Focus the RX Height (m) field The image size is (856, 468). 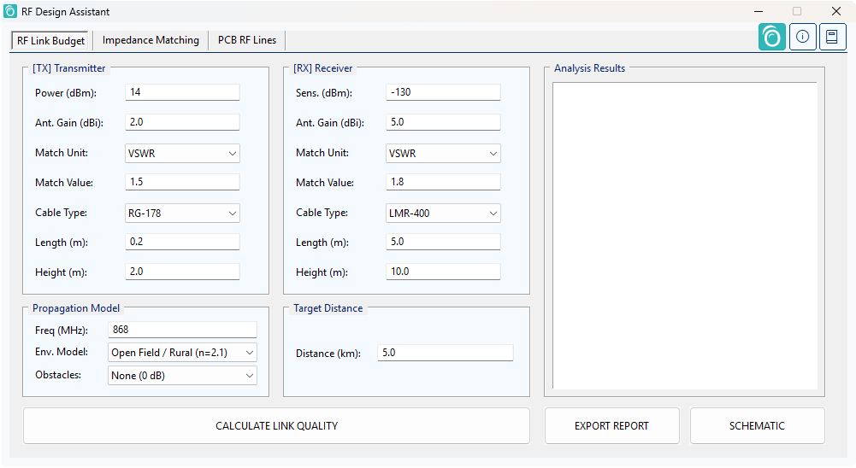click(443, 272)
